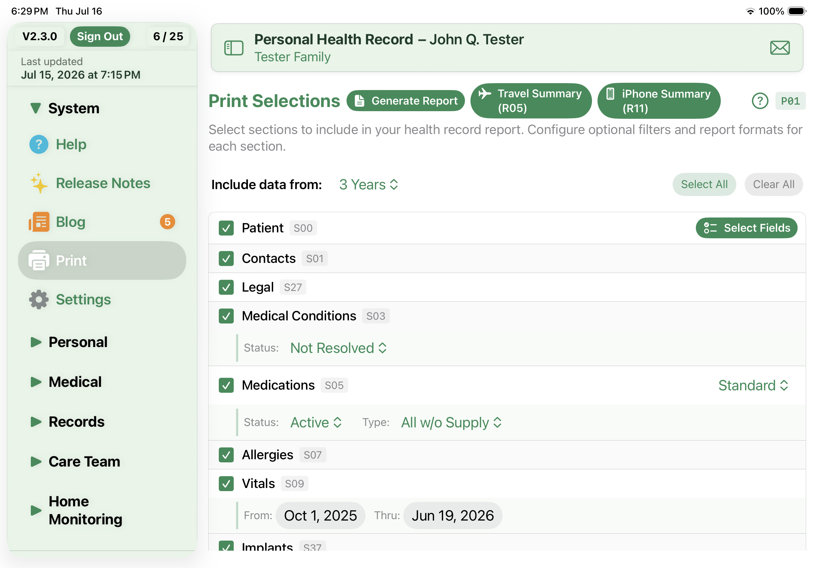Image resolution: width=817 pixels, height=568 pixels.
Task: Click the orange Blog newspaper icon
Action: pyautogui.click(x=39, y=222)
